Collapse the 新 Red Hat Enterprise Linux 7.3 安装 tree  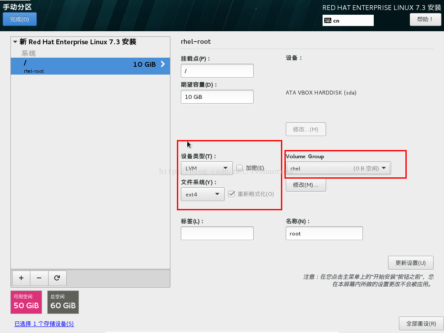click(x=15, y=42)
